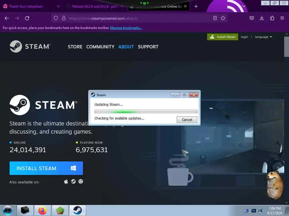Open the tracking protection shield icon
Screen dimensions: 289x216
click(x=56, y=18)
